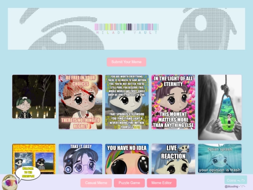This screenshot has height=190, width=253.
Task: Open the black and white rope meme
Action: coord(220,107)
